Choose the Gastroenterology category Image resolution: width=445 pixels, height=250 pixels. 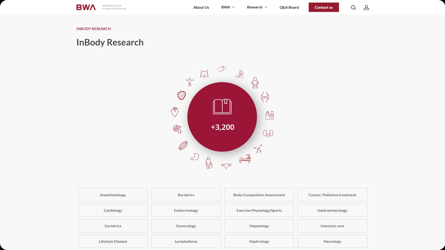pos(332,211)
